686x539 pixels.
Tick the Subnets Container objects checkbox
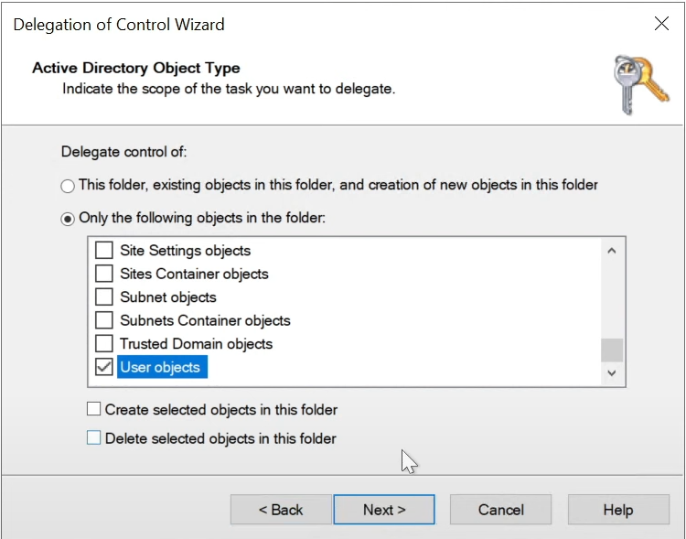pyautogui.click(x=104, y=320)
